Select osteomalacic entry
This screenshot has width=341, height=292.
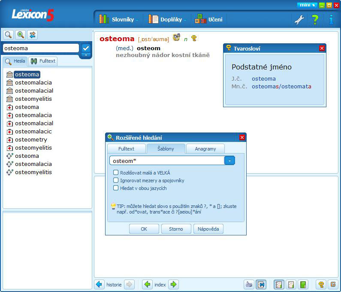click(33, 132)
